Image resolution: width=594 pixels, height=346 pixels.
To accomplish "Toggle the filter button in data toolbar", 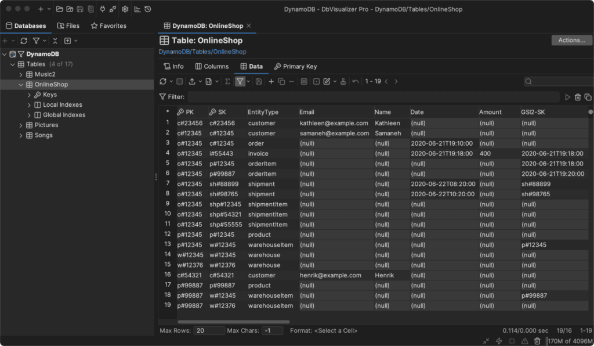I will (x=240, y=82).
